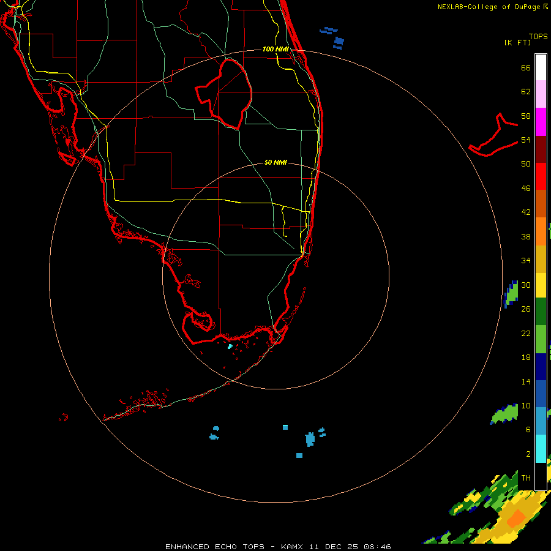Click the legend value 58
This screenshot has height=551, width=551.
pyautogui.click(x=526, y=116)
